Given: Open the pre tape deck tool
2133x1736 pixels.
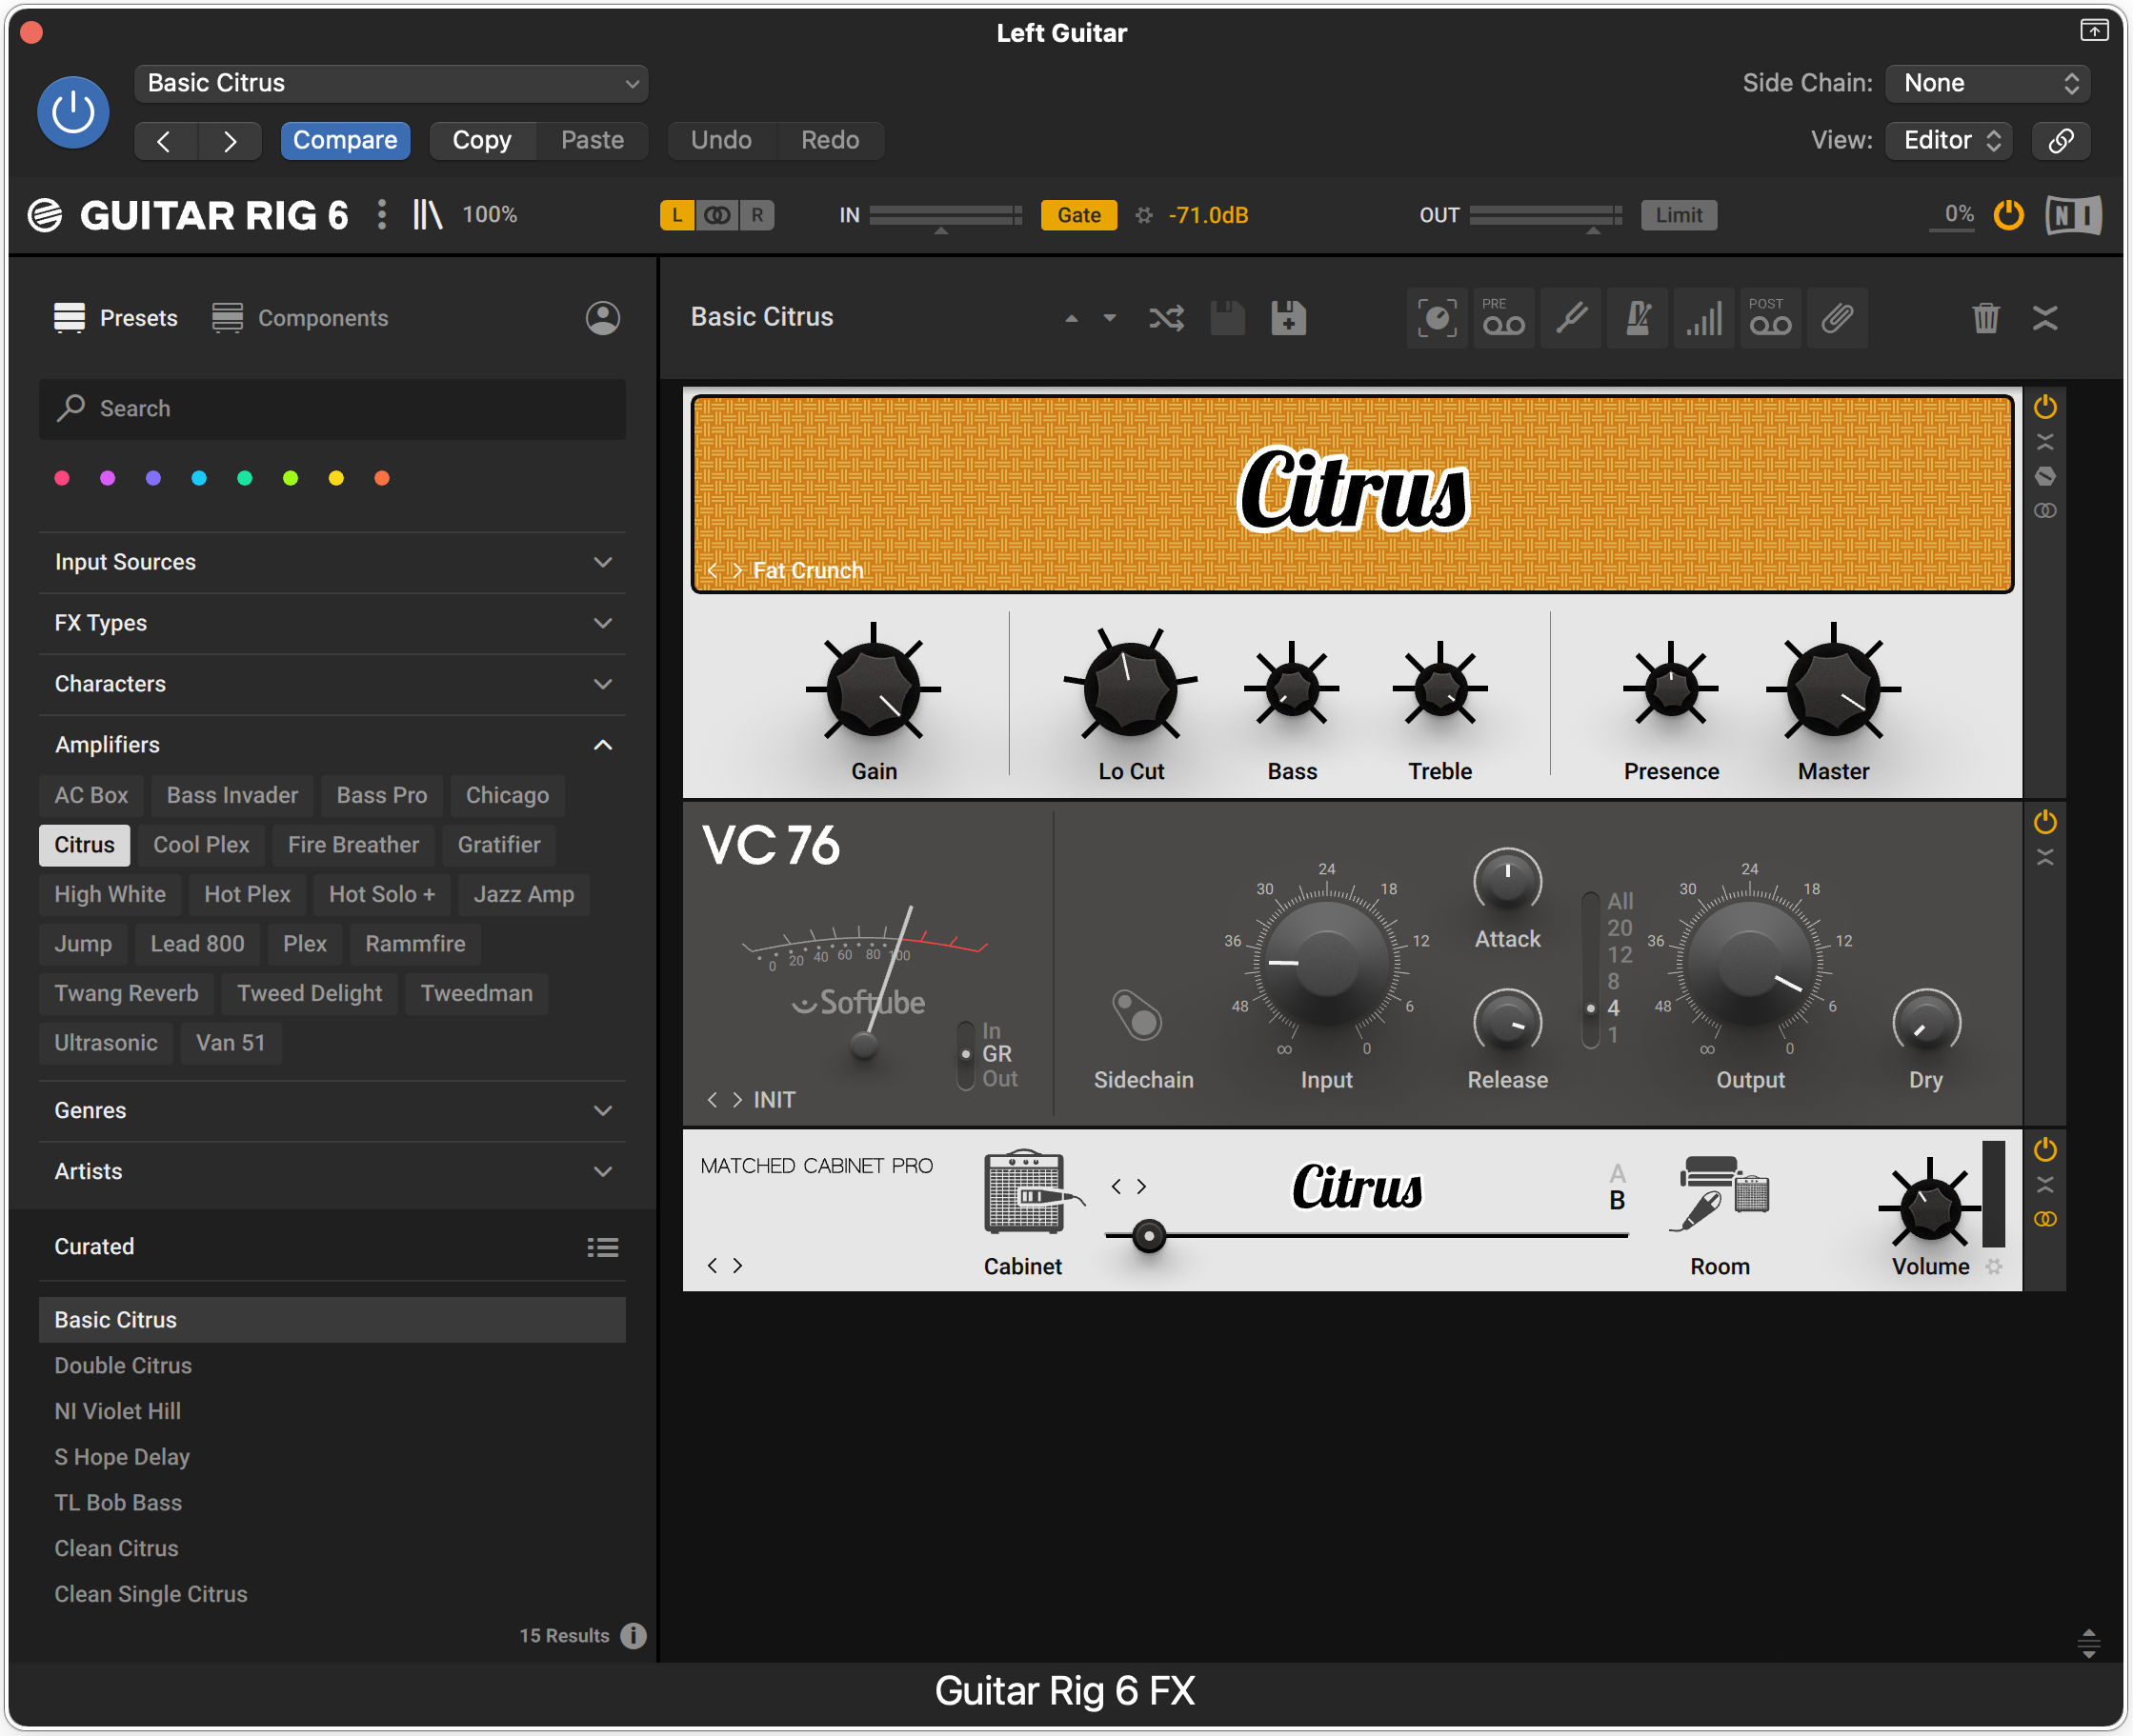Looking at the screenshot, I should click(1502, 318).
